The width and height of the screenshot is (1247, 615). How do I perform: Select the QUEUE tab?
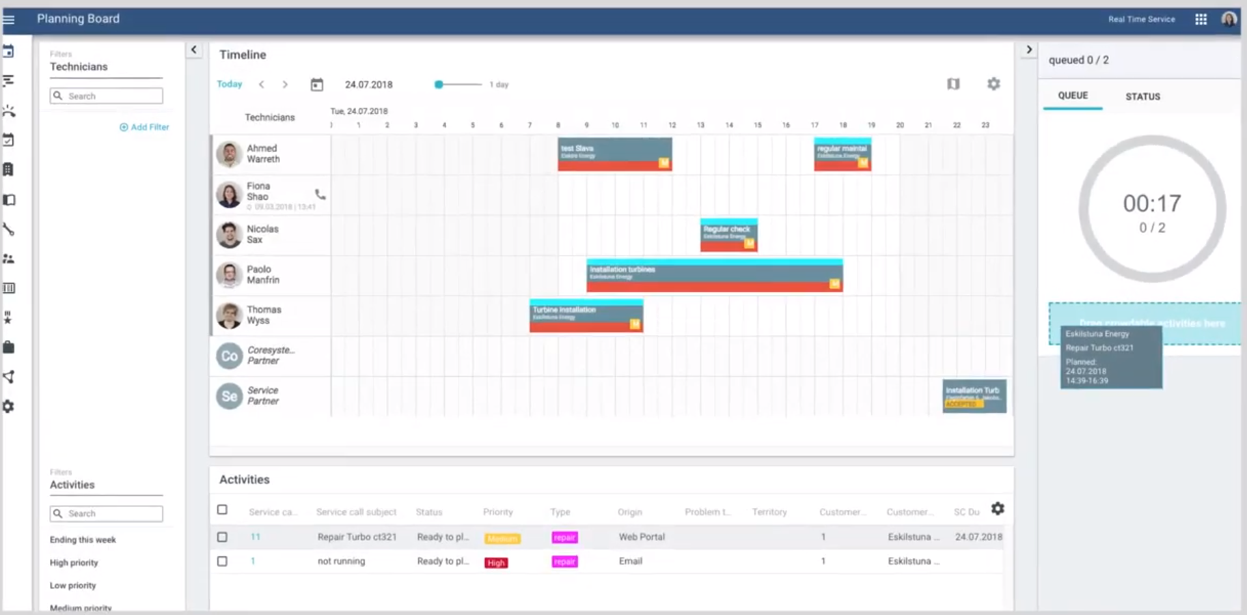click(x=1072, y=96)
